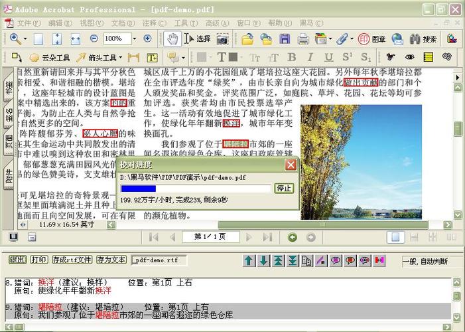Image resolution: width=465 pixels, height=332 pixels.
Task: Click the jump to last error icon
Action: pyautogui.click(x=293, y=261)
